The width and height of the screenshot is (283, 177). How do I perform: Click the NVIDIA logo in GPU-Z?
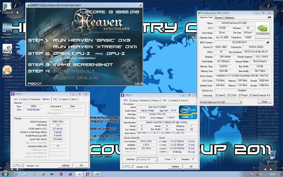point(262,30)
